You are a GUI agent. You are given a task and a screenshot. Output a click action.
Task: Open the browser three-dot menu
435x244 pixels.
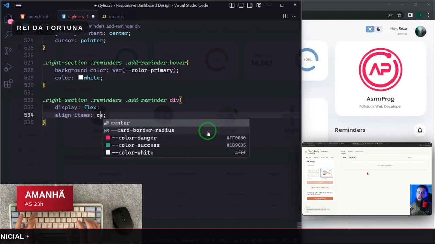(x=429, y=15)
